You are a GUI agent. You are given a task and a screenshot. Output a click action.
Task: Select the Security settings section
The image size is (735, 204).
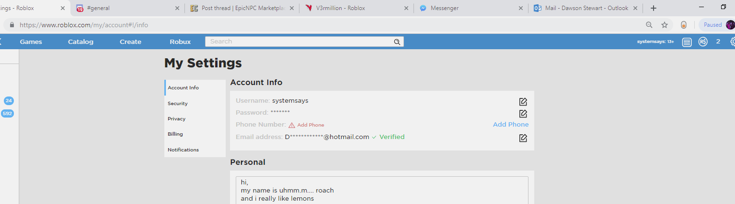pos(195,103)
